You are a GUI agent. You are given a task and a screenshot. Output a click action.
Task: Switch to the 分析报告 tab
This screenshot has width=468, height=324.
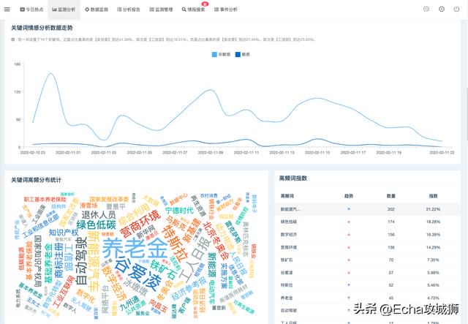click(x=129, y=10)
